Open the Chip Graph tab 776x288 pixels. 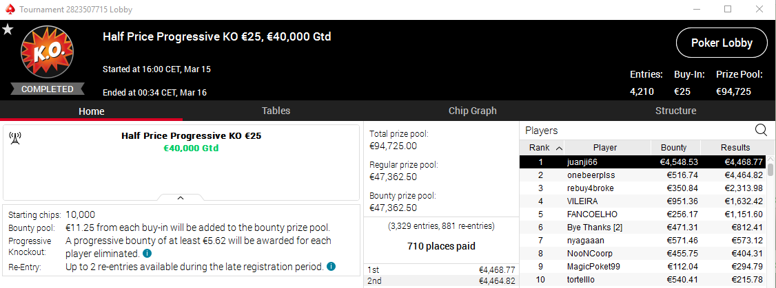(x=472, y=111)
